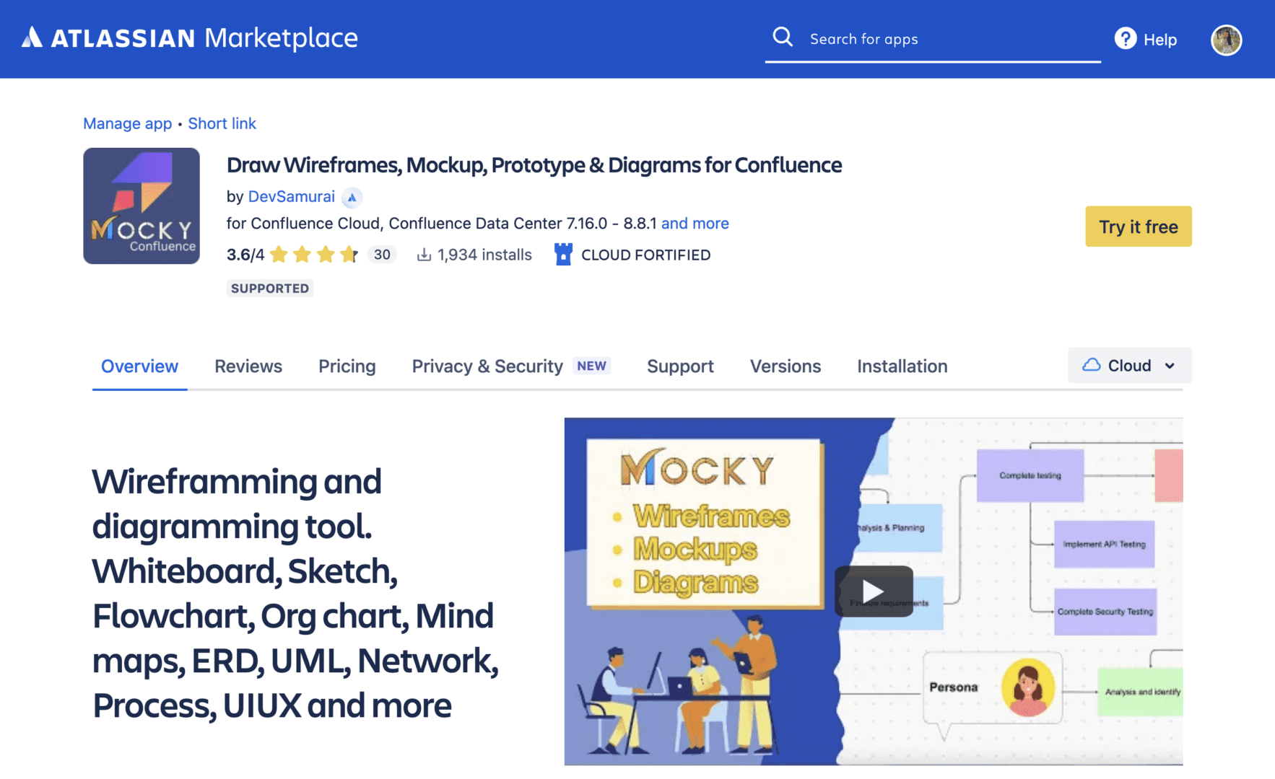Click the Cloud Fortified shield icon

click(563, 254)
